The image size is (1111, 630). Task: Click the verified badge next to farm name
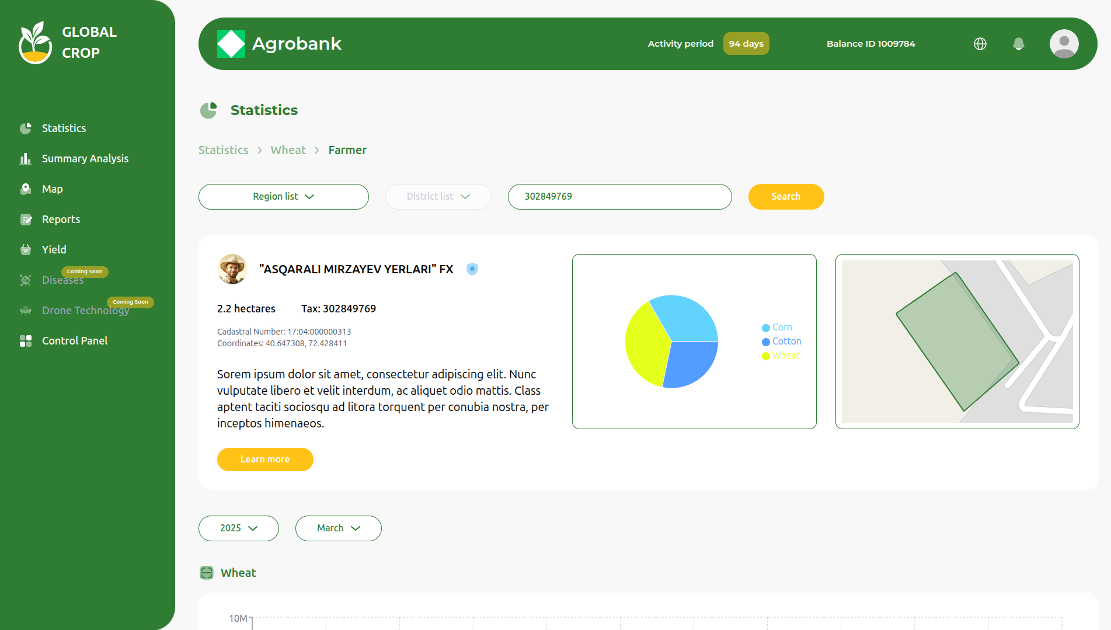[x=472, y=269]
